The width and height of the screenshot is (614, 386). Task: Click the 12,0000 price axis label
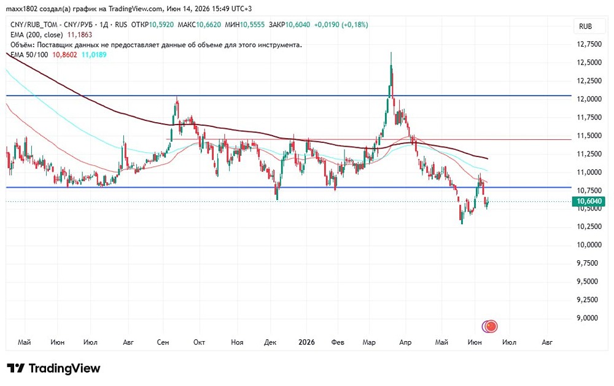click(589, 99)
